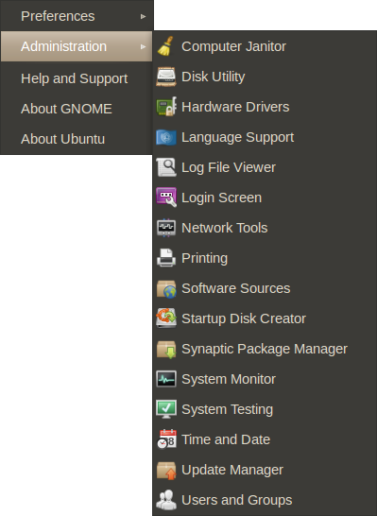Open the Printing label
Viewport: 377px width, 516px height.
(205, 258)
